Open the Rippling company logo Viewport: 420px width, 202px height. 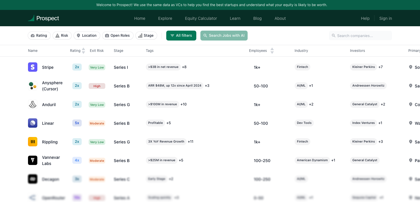pyautogui.click(x=33, y=142)
